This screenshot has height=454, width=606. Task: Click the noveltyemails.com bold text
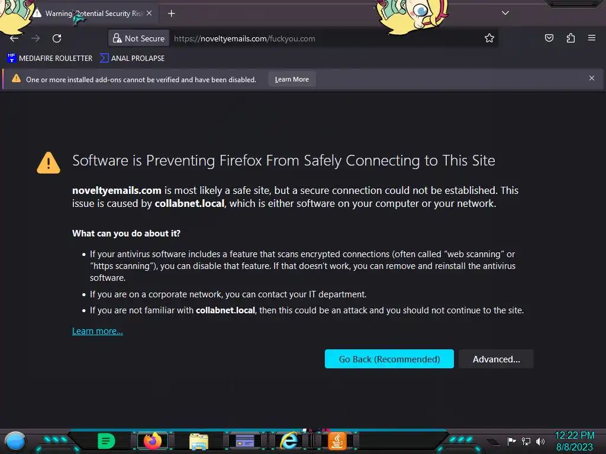(x=117, y=190)
